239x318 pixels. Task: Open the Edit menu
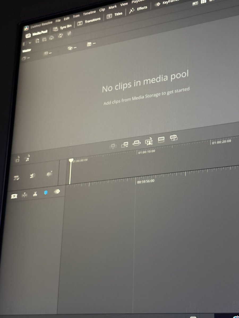click(x=66, y=18)
